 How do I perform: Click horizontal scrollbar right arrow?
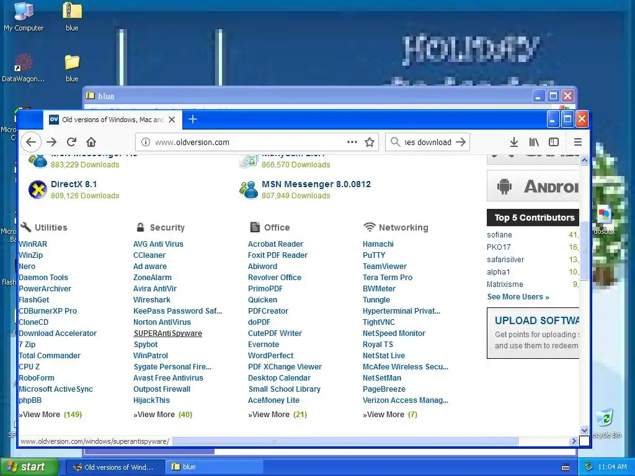tap(574, 441)
